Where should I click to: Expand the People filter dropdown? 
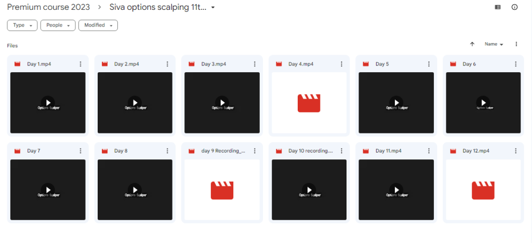[x=58, y=25]
